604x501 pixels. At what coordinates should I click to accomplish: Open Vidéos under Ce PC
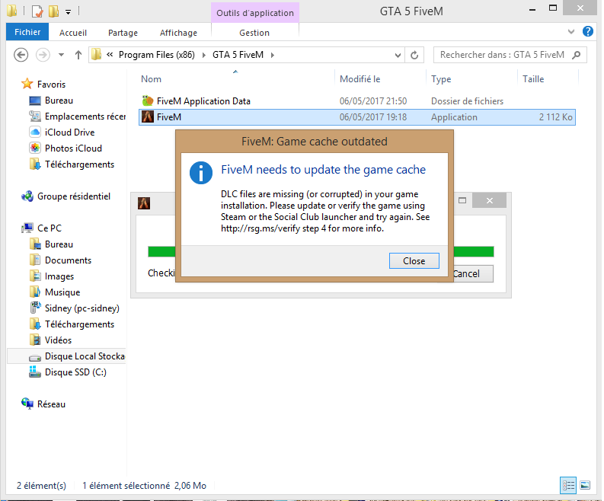point(58,340)
